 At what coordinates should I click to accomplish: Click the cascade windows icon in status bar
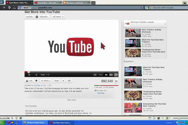150,118
